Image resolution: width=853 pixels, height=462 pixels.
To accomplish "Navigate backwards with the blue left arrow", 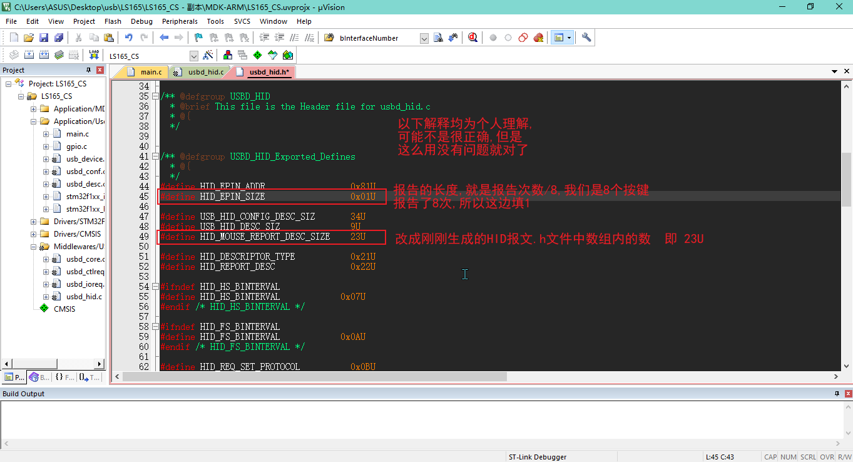I will pyautogui.click(x=164, y=38).
